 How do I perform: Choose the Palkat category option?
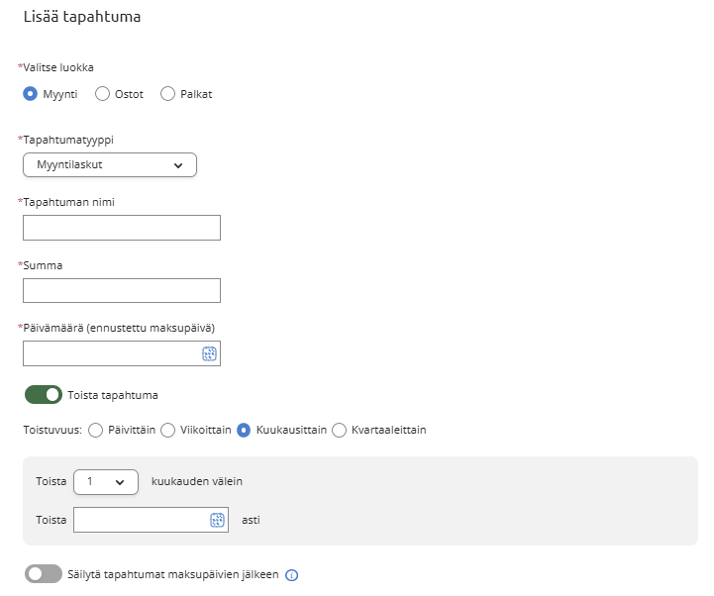pos(167,94)
